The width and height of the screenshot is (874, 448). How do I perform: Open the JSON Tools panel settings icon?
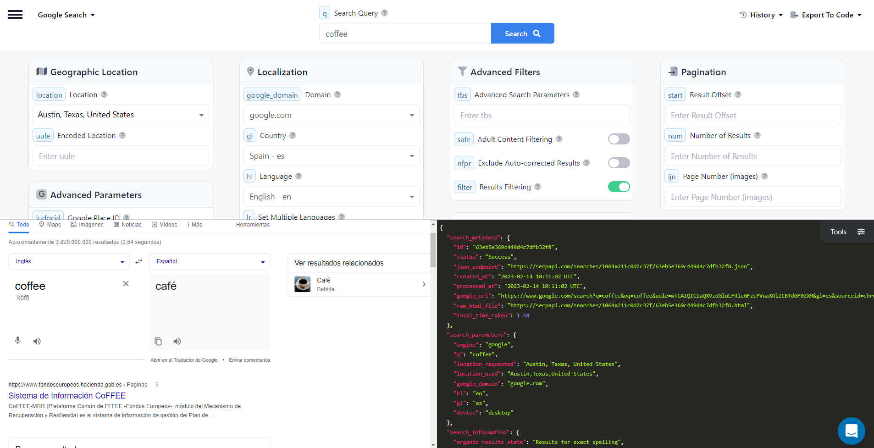click(x=862, y=232)
